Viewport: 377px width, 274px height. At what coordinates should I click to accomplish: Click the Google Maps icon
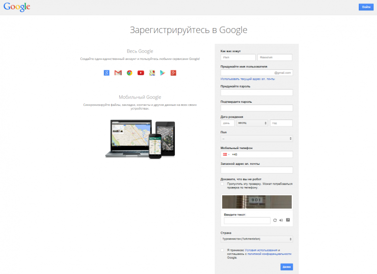(152, 73)
